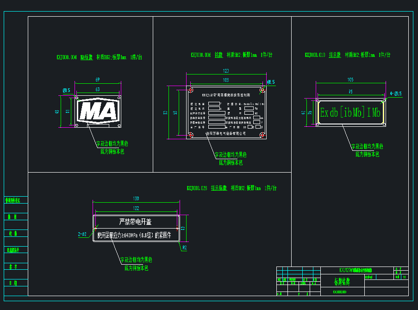Select the Ex db [ib Mb] I Mb text
418x310 pixels.
350,112
